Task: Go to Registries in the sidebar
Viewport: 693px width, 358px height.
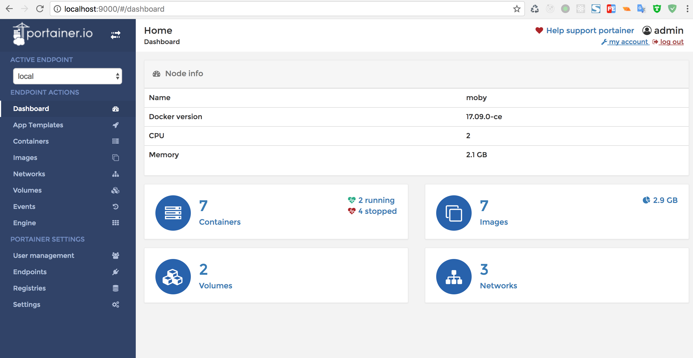Action: (29, 288)
